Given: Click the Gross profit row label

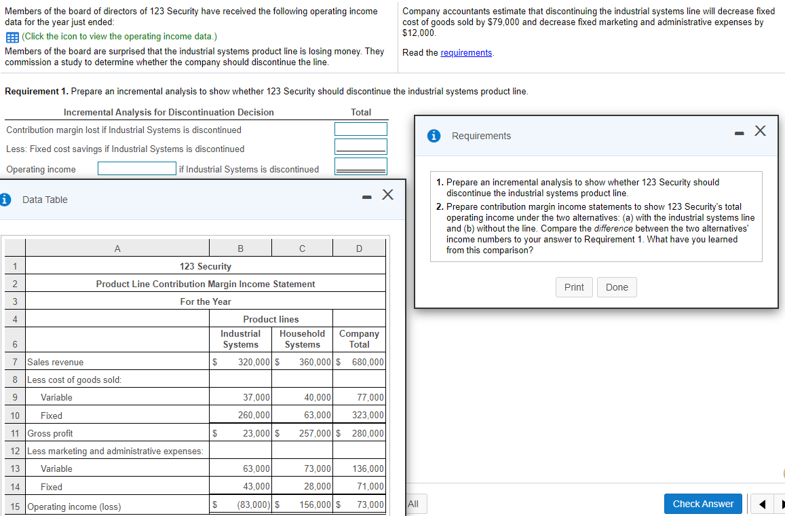Looking at the screenshot, I should [50, 433].
